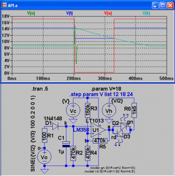
Task: Select the Vo sine source symbol
Action: [x=44, y=157]
